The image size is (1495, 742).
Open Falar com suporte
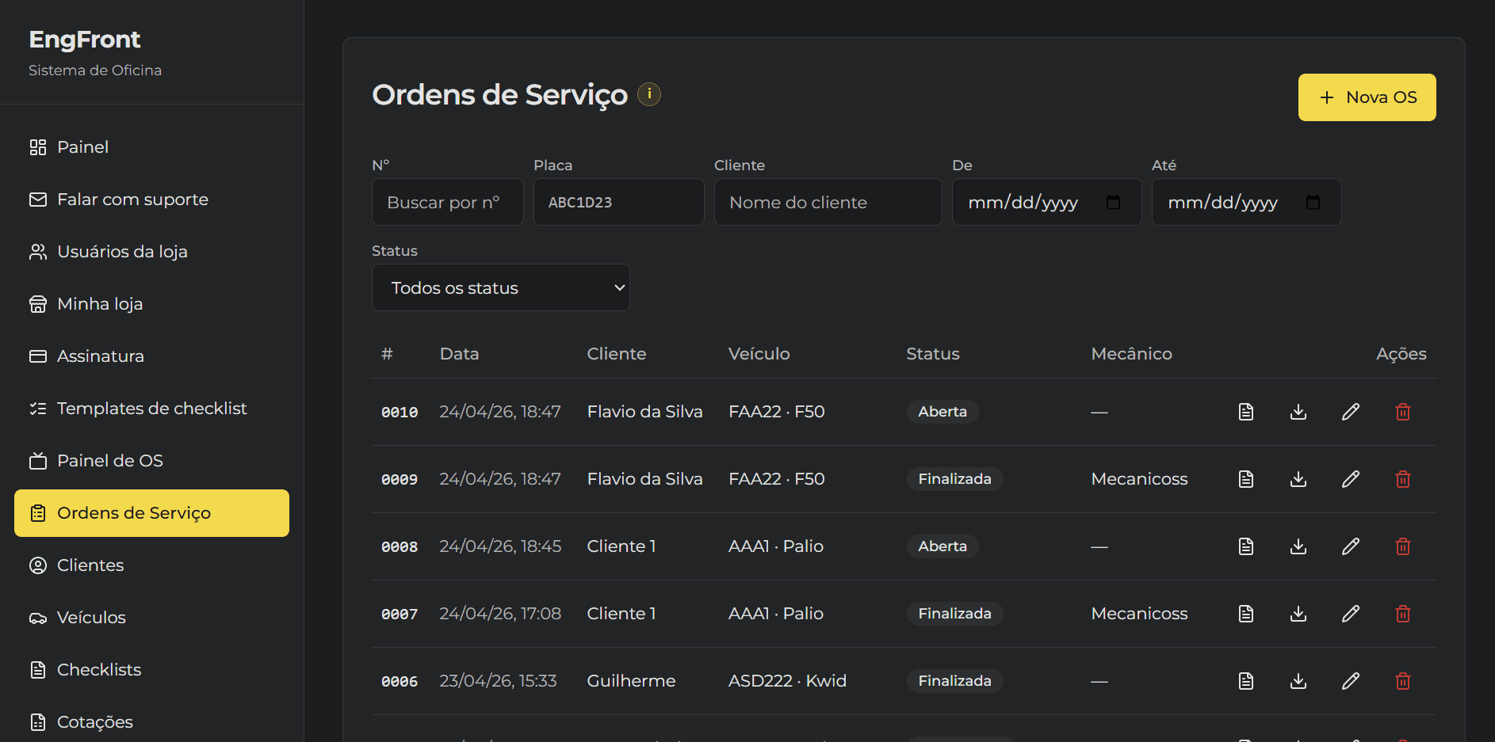[x=132, y=199]
